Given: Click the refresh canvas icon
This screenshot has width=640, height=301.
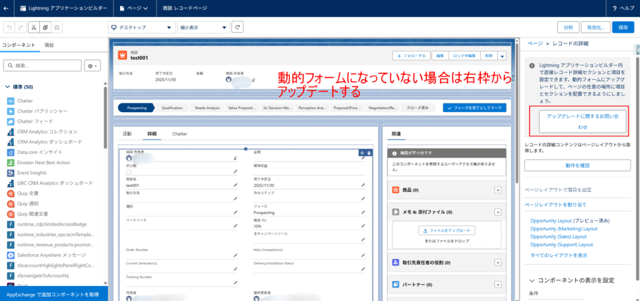Looking at the screenshot, I should (237, 27).
